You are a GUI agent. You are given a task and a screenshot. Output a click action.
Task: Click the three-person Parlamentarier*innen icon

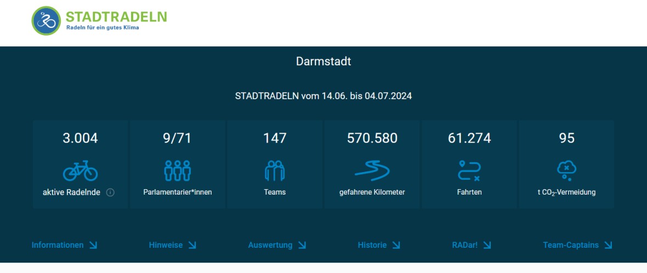pos(178,170)
